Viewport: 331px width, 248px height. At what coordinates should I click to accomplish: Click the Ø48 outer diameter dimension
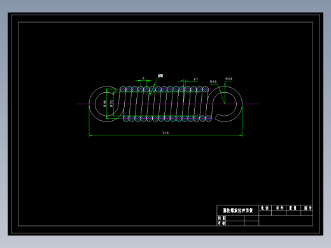click(104, 104)
